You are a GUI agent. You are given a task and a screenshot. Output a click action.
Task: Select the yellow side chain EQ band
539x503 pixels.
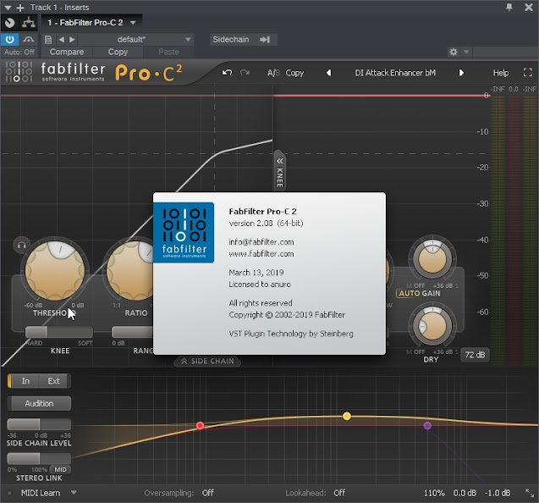click(x=347, y=416)
